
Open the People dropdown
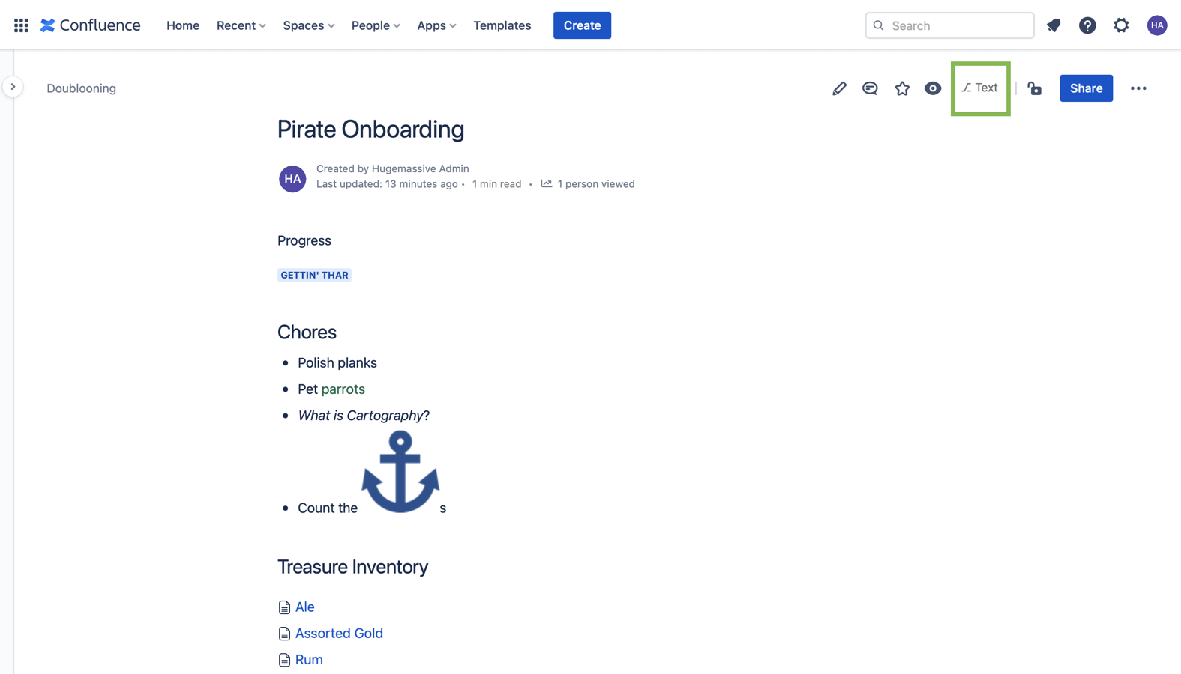coord(376,25)
